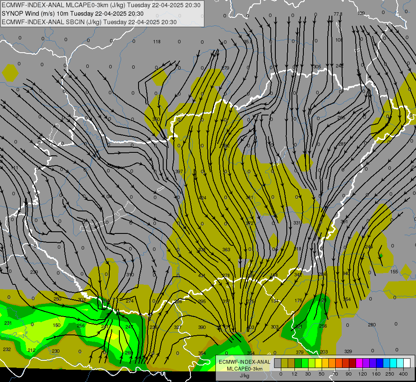This screenshot has height=382, width=416.
Task: Click the map value 175
Action: pyautogui.click(x=298, y=301)
